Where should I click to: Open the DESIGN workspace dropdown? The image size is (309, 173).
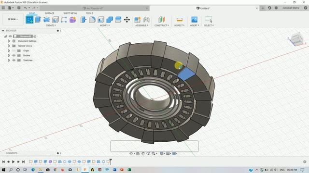pos(13,19)
